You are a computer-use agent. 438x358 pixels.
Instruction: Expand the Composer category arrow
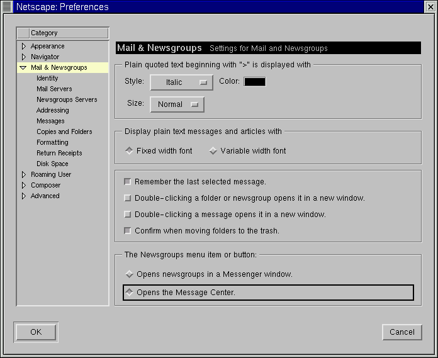24,186
